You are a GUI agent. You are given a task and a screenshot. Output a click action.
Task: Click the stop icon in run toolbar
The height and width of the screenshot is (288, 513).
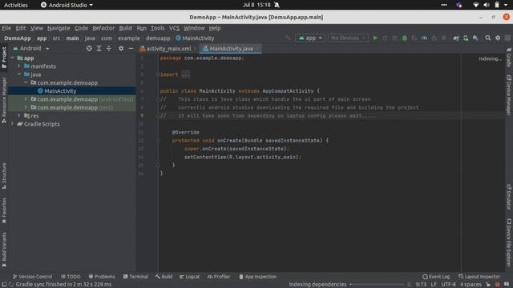coord(443,38)
